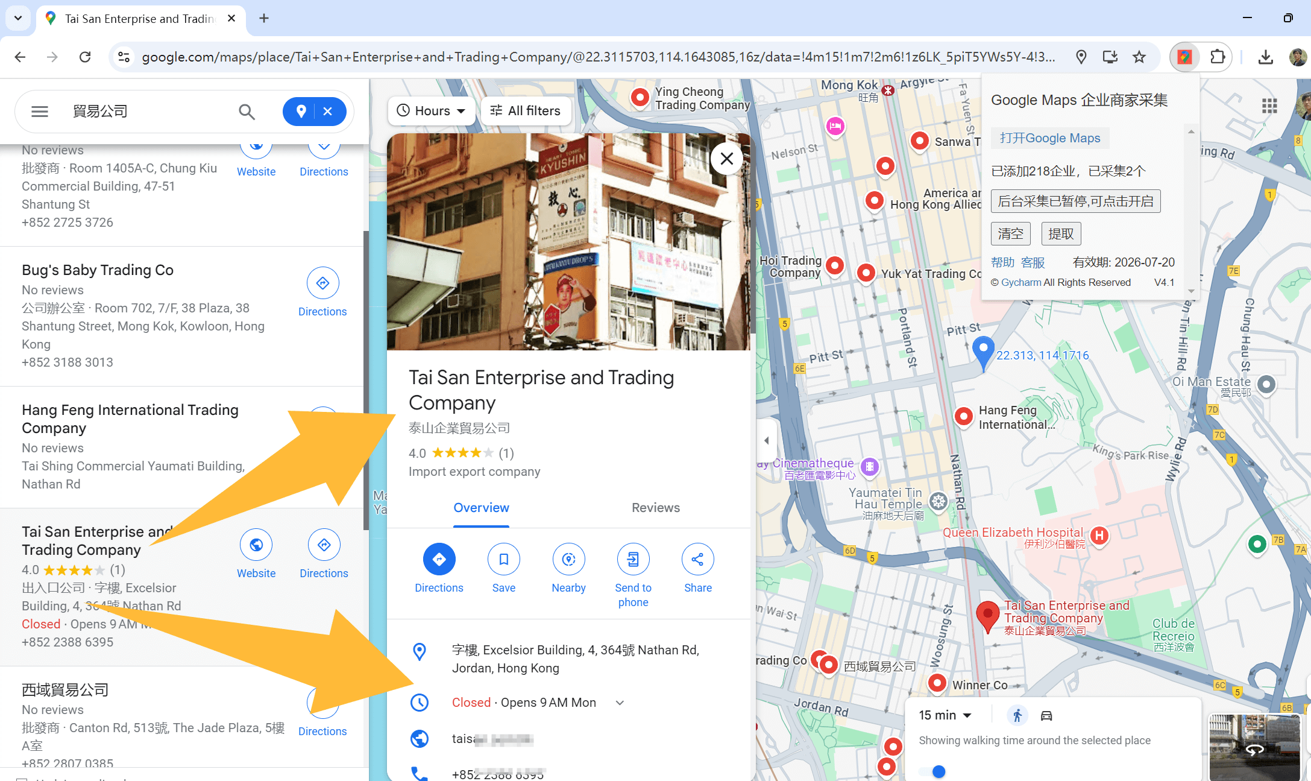1311x781 pixels.
Task: Click the site information icon in address bar
Action: tap(124, 57)
